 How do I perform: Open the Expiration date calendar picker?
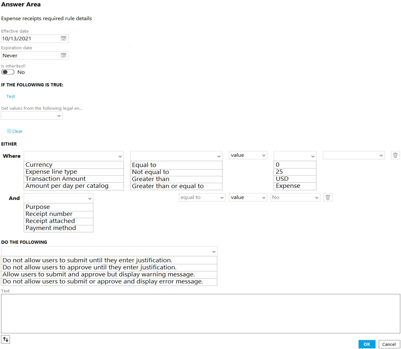tap(64, 55)
